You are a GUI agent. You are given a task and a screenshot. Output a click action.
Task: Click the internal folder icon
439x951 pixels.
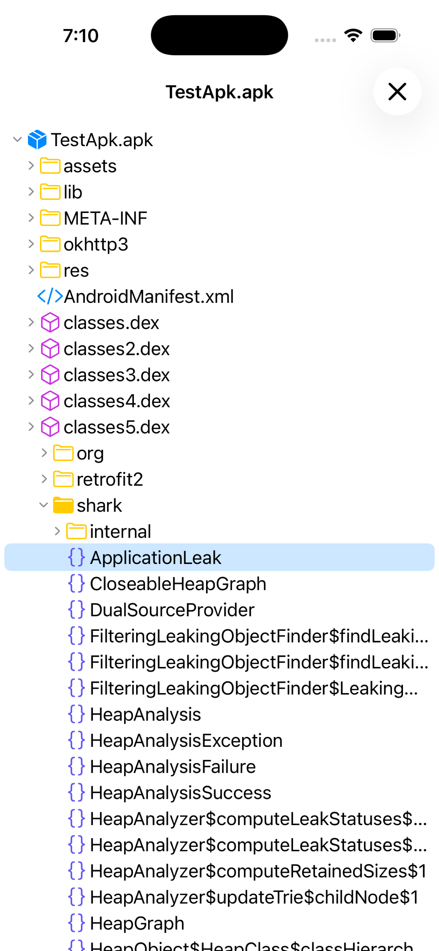coord(76,532)
